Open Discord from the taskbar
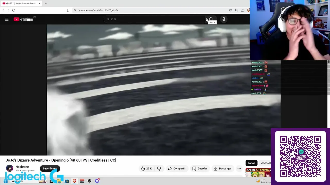 [x=97, y=181]
